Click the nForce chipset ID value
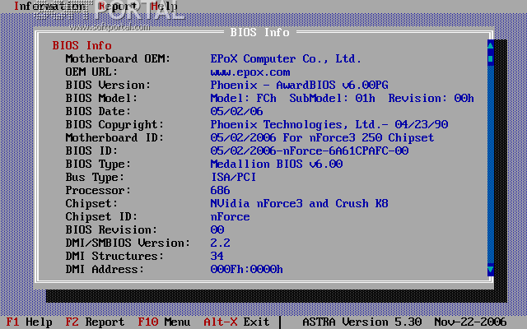Screen dimensions: 527x329 click(x=231, y=216)
